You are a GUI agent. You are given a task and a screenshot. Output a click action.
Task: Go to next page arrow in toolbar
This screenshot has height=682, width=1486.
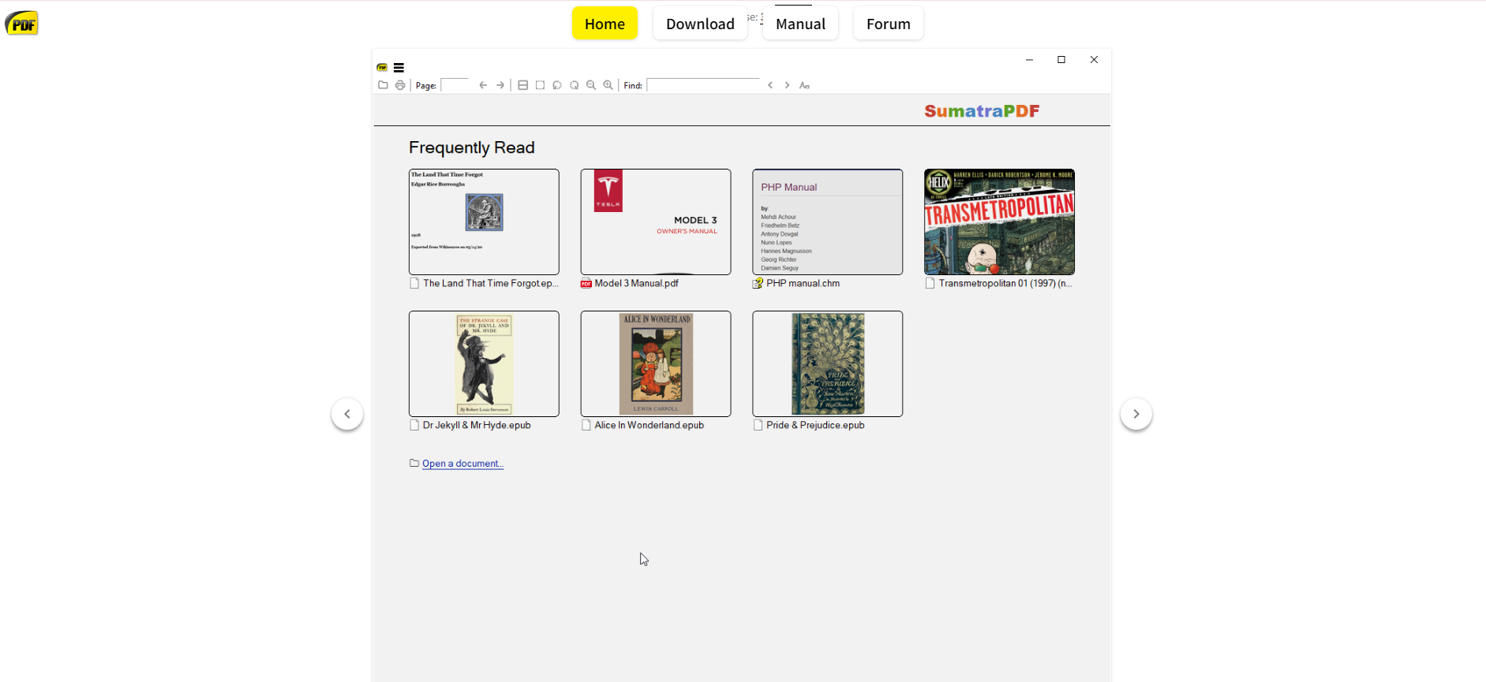[x=500, y=85]
